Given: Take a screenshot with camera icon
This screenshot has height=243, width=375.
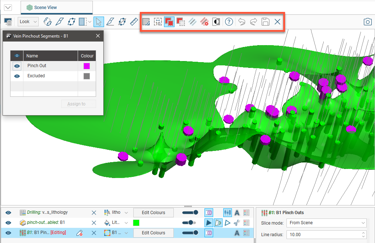Looking at the screenshot, I should [x=367, y=22].
